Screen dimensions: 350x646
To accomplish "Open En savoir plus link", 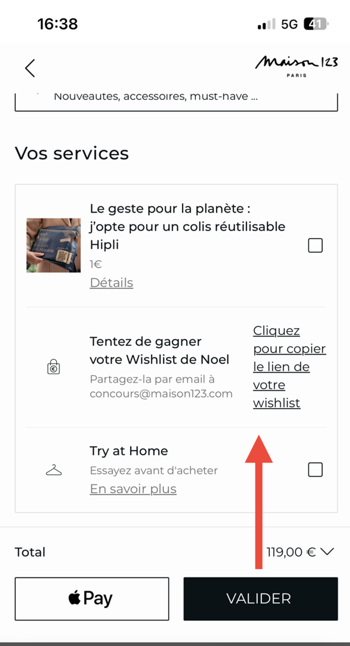I will click(133, 489).
